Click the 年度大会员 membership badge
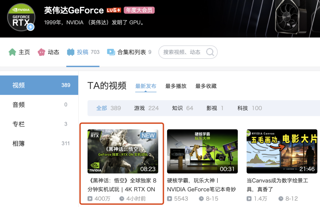The width and height of the screenshot is (320, 207). click(x=139, y=10)
